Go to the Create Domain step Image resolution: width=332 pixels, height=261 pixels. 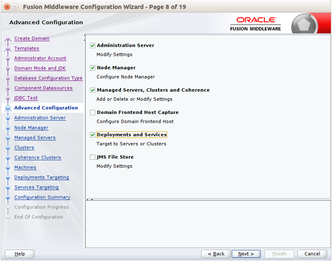pyautogui.click(x=32, y=38)
